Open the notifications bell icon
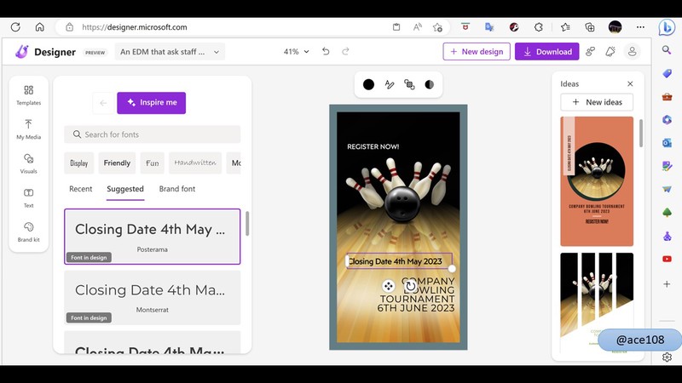682x383 pixels. (610, 51)
